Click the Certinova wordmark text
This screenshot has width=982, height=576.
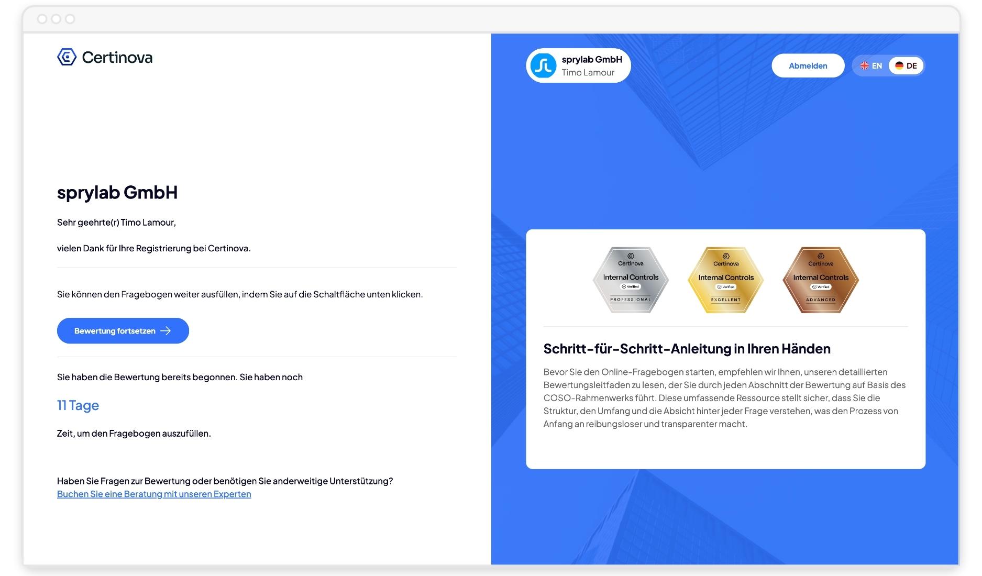pos(117,58)
